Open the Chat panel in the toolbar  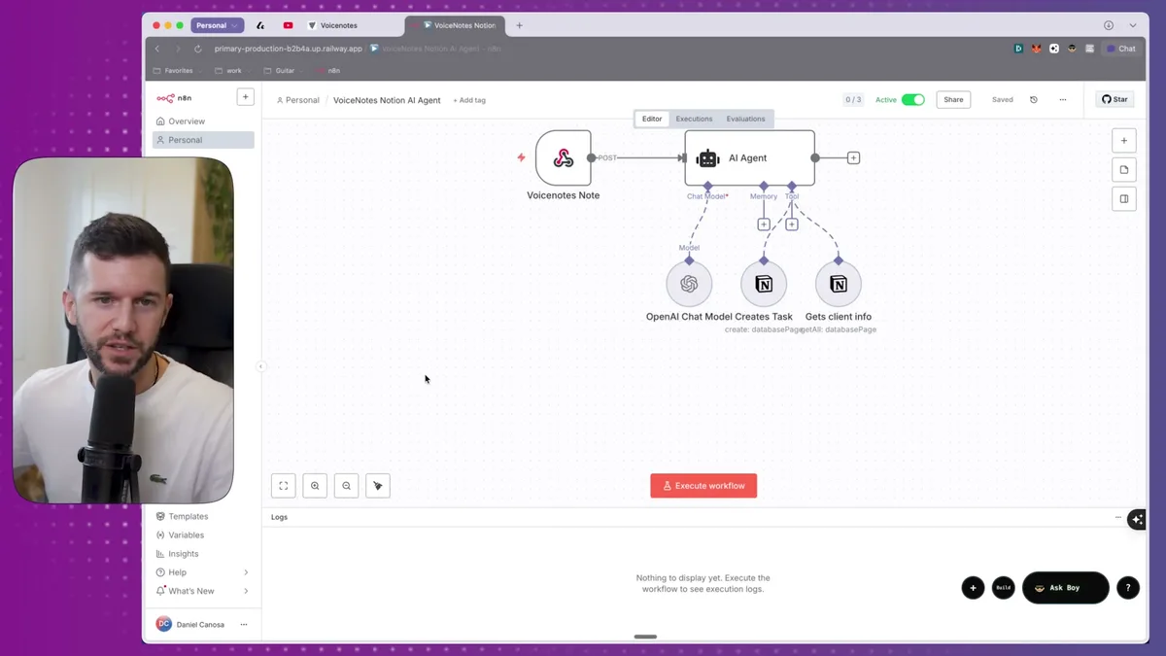1122,48
